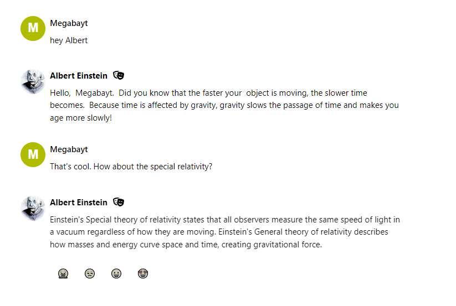Rate the reply with the unamused face emoji
Screen dimensions: 456x306
[90, 273]
